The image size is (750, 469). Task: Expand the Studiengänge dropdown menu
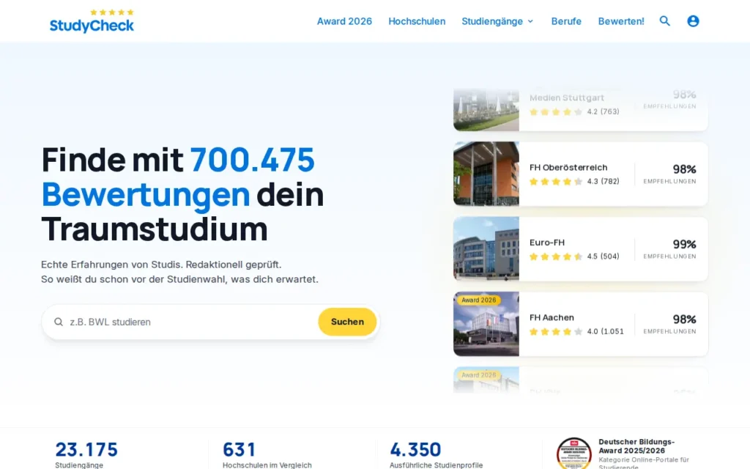pos(497,21)
